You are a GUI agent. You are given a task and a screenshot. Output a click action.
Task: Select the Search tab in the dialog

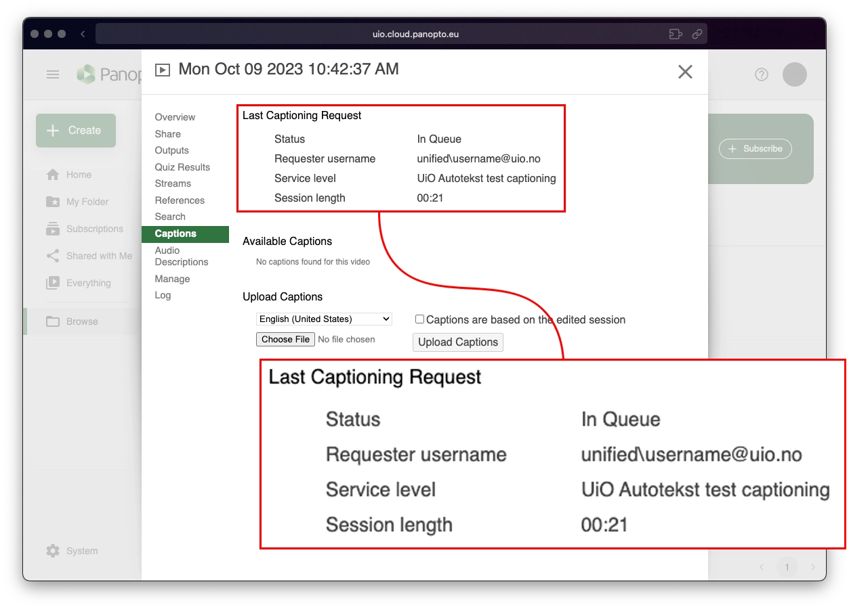click(170, 217)
